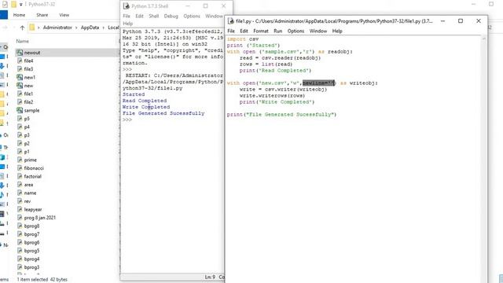Select the prime file icon

coord(20,160)
